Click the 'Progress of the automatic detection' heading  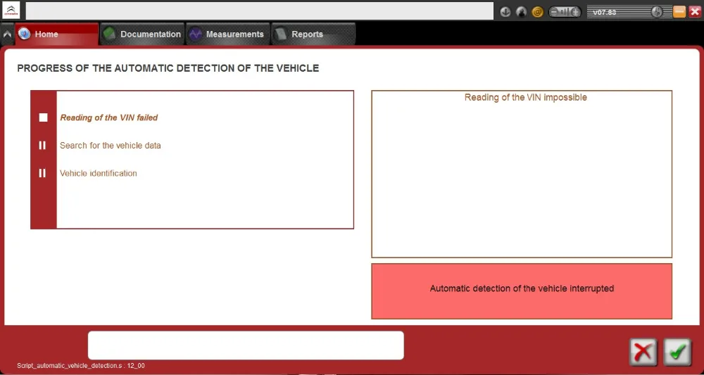[168, 68]
